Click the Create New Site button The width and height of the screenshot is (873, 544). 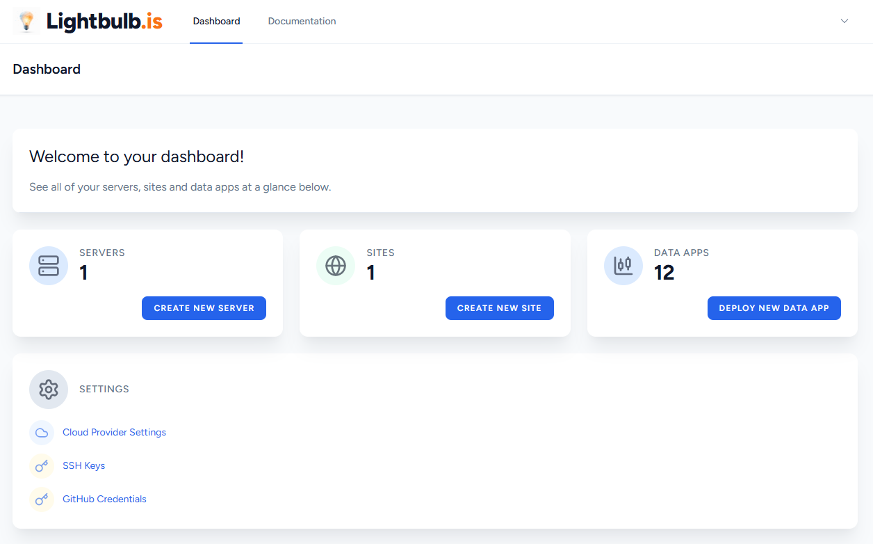tap(499, 308)
